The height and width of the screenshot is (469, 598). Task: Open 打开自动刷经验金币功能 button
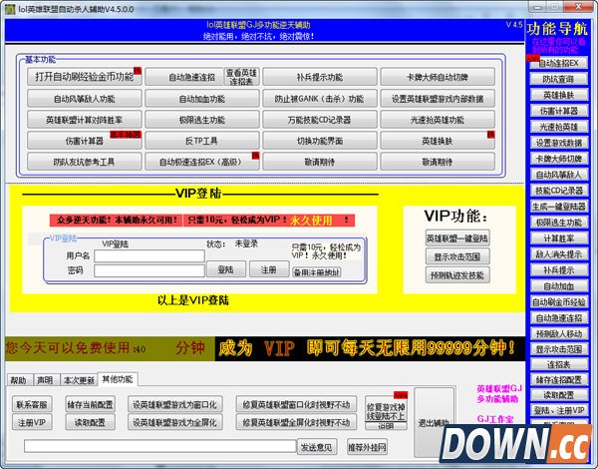click(x=85, y=77)
